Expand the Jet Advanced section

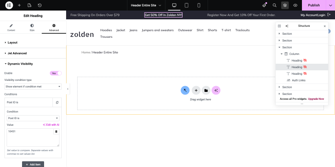pyautogui.click(x=33, y=53)
